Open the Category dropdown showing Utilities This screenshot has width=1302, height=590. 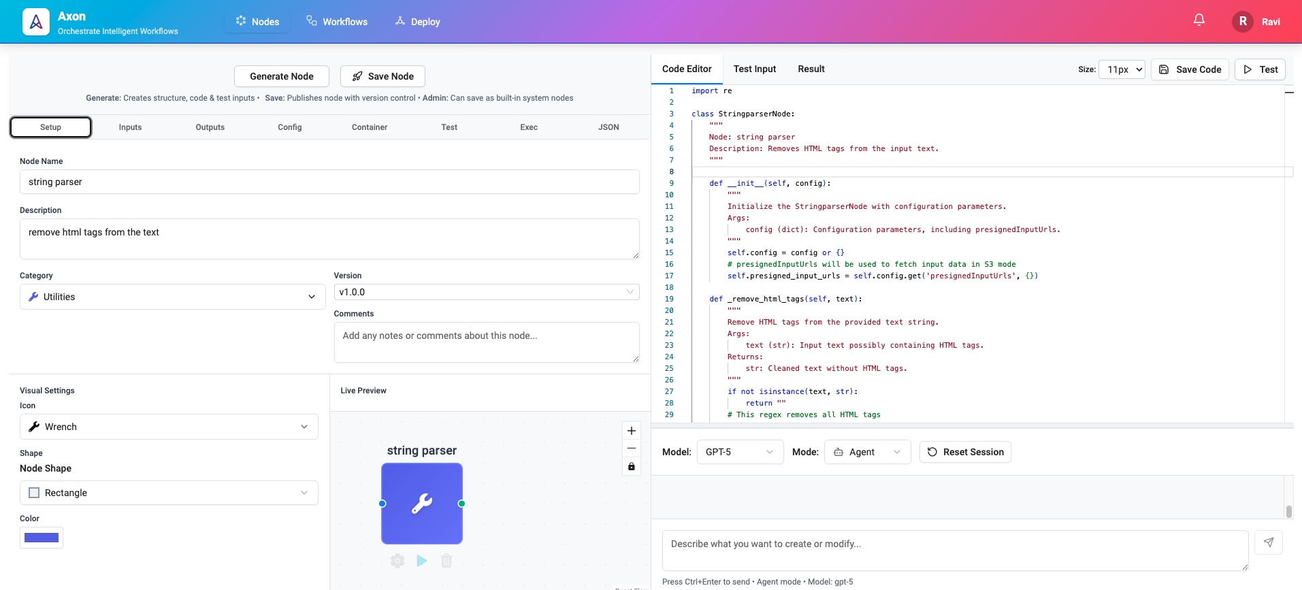click(x=173, y=297)
